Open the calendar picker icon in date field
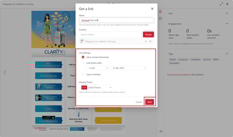 (145, 68)
